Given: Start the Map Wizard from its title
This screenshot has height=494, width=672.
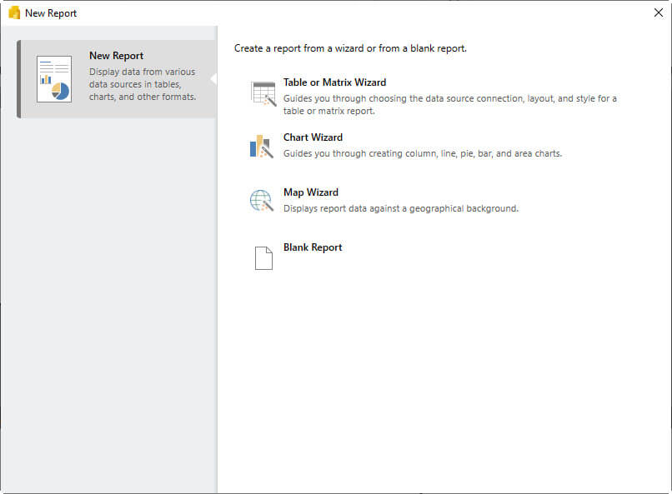Looking at the screenshot, I should 310,192.
